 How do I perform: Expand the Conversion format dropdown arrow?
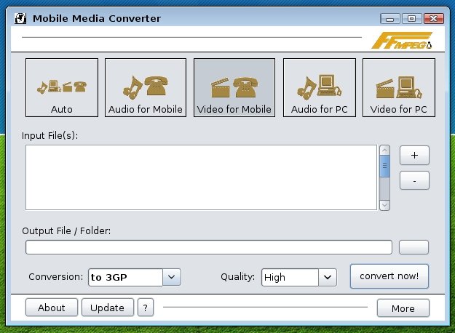point(172,277)
